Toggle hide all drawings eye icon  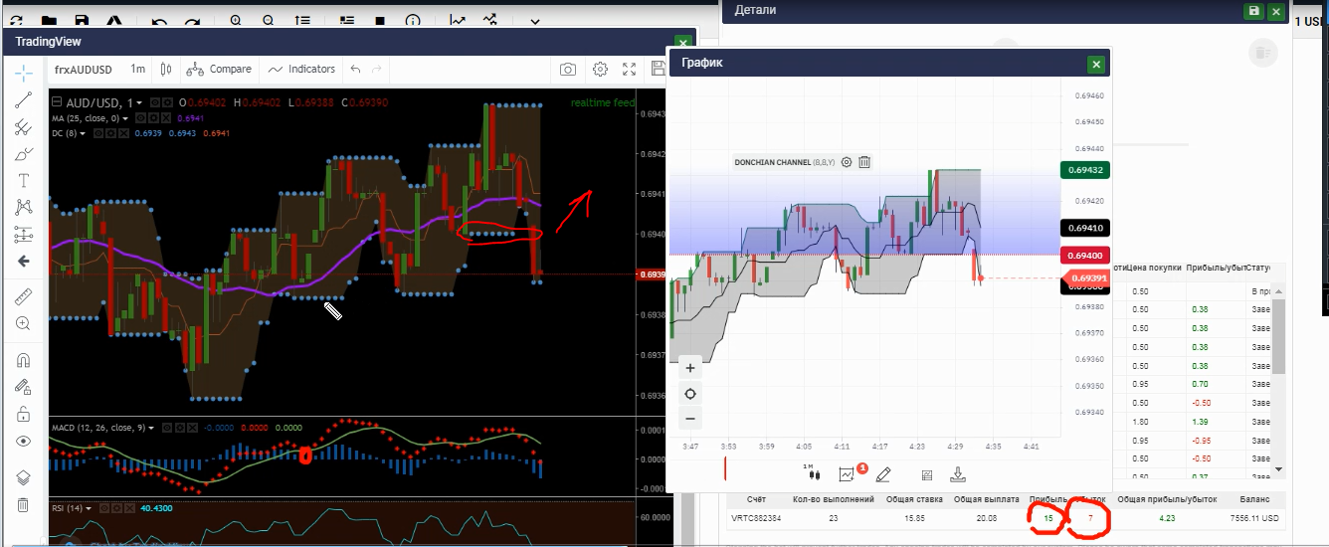pyautogui.click(x=24, y=442)
